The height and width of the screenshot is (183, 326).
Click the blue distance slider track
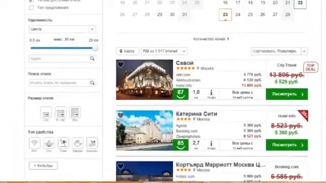pos(61,48)
